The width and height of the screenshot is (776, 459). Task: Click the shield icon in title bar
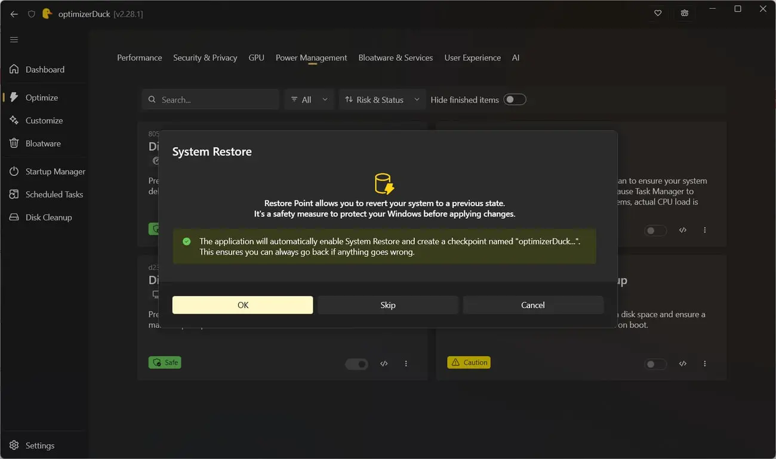click(x=32, y=14)
